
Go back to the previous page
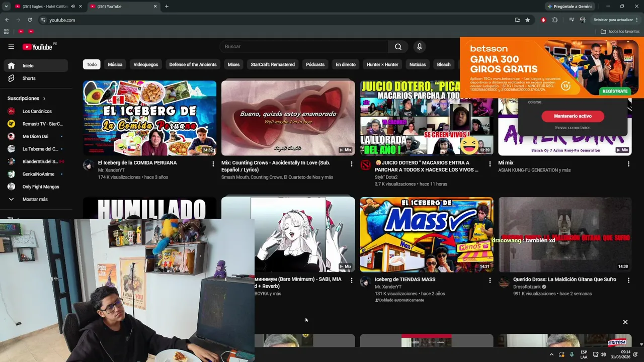coord(7,20)
